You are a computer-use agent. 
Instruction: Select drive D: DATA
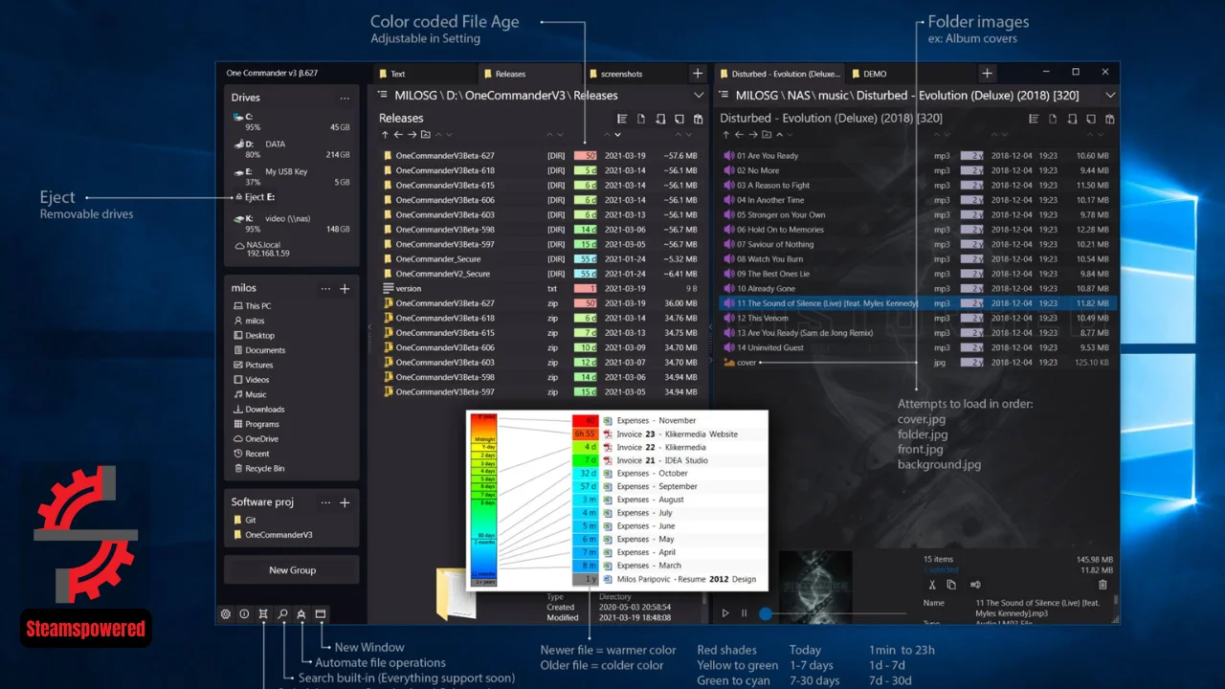(292, 148)
